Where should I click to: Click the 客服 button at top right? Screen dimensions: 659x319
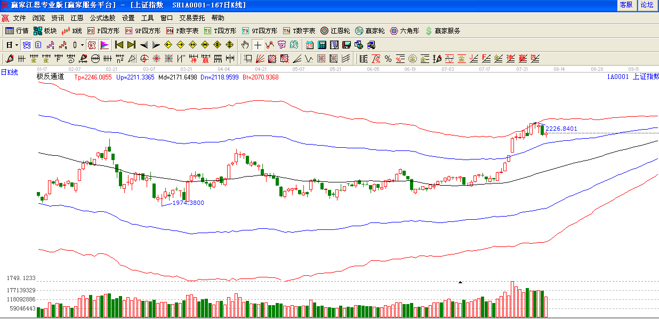[x=626, y=5]
